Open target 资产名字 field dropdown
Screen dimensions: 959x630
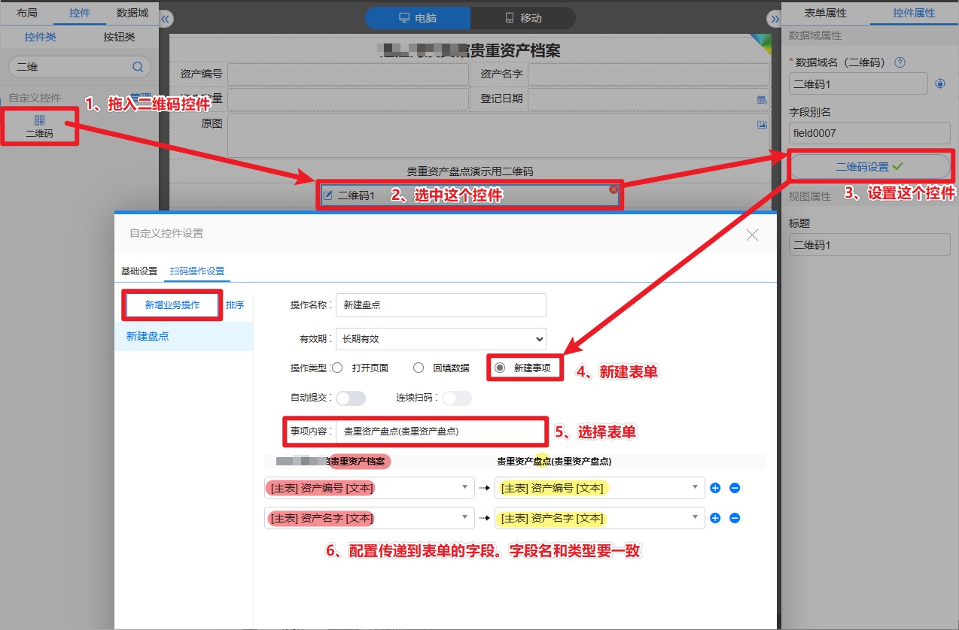[600, 518]
